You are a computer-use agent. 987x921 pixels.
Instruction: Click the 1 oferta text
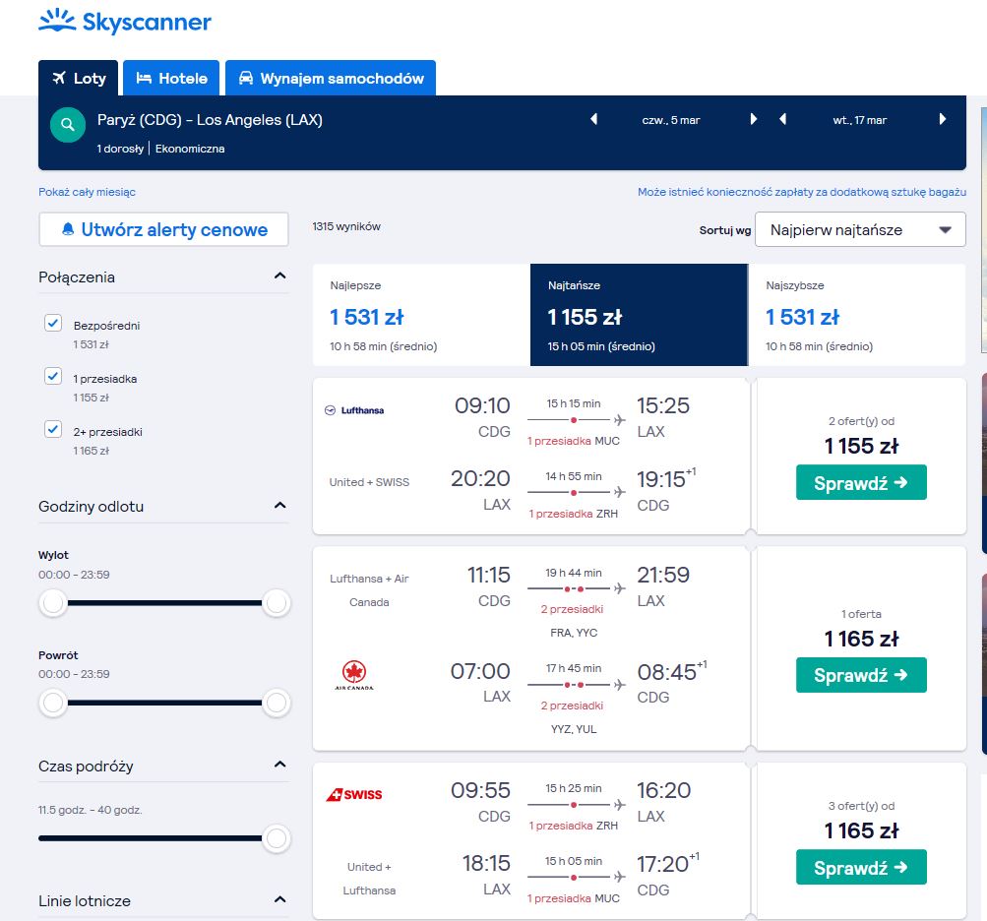[x=861, y=614]
